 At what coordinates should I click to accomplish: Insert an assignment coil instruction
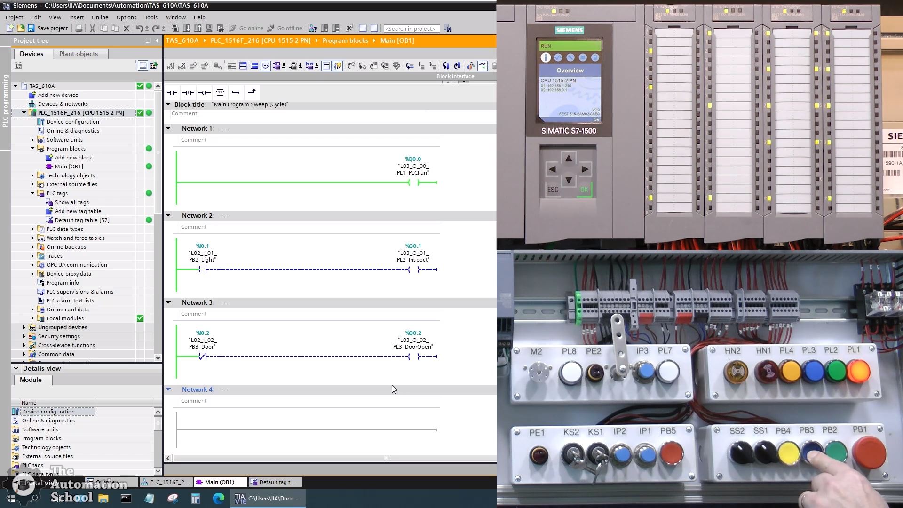click(204, 93)
